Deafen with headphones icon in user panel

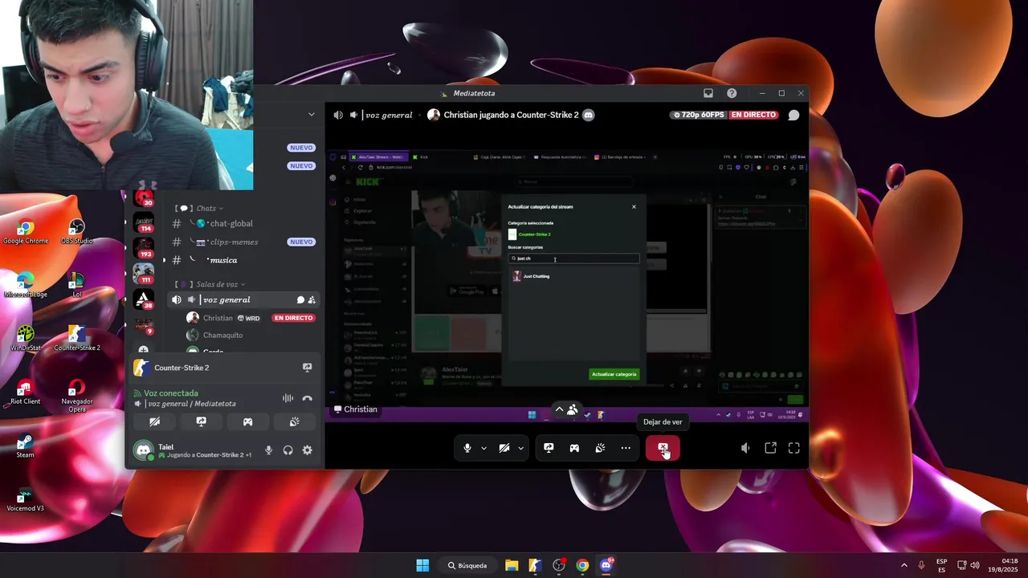pyautogui.click(x=288, y=450)
